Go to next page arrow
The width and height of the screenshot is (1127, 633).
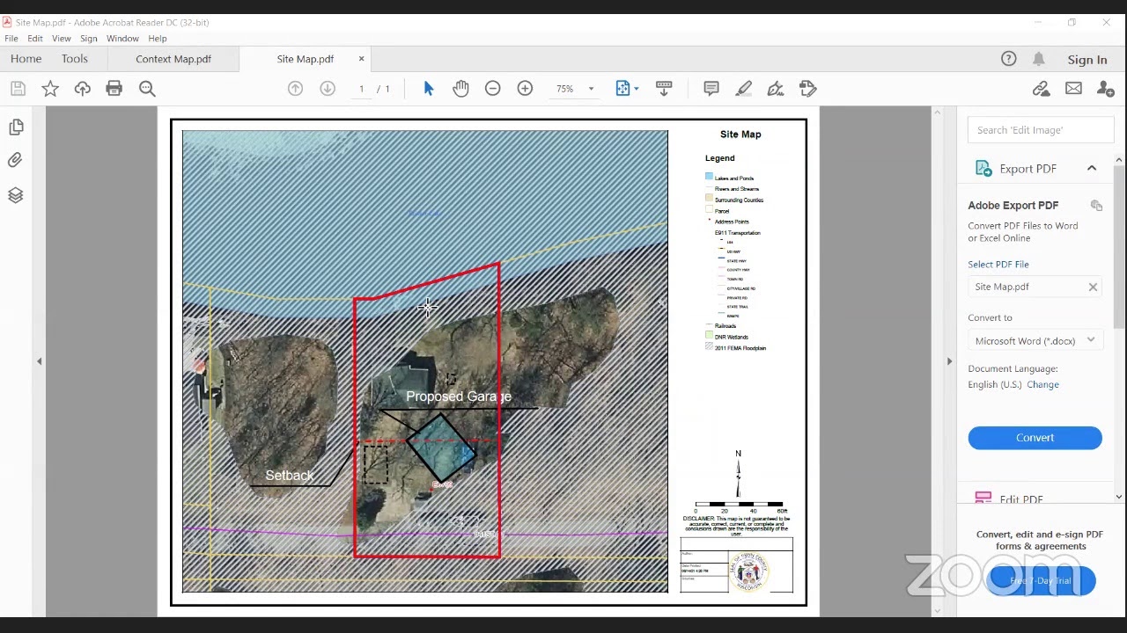coord(328,88)
